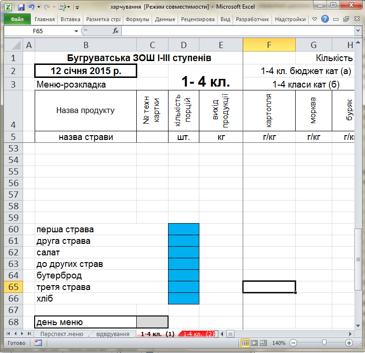Click the horizontal scrollbar left arrow
The width and height of the screenshot is (365, 353).
pyautogui.click(x=222, y=334)
